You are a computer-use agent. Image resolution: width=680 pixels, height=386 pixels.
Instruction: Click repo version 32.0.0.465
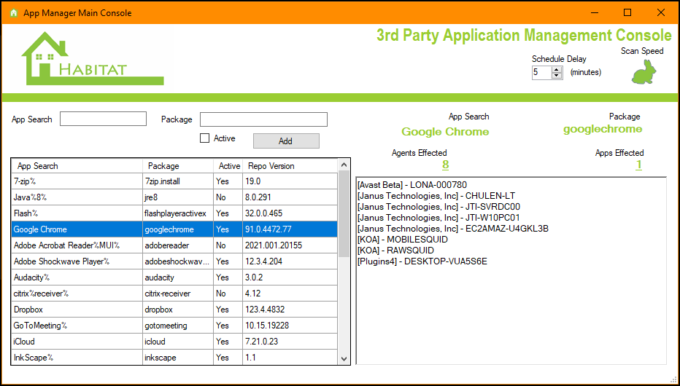tap(290, 213)
